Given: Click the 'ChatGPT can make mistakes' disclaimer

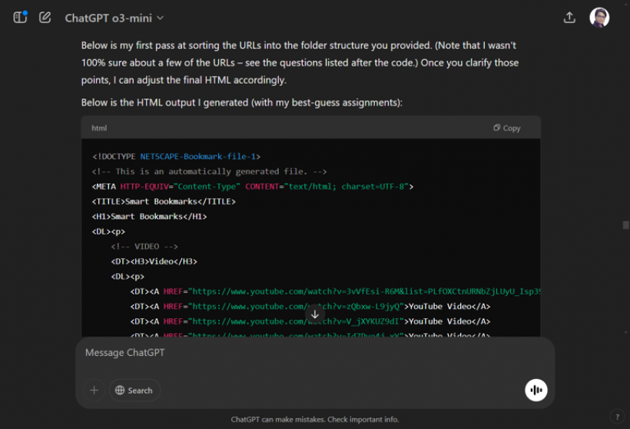Looking at the screenshot, I should click(314, 420).
